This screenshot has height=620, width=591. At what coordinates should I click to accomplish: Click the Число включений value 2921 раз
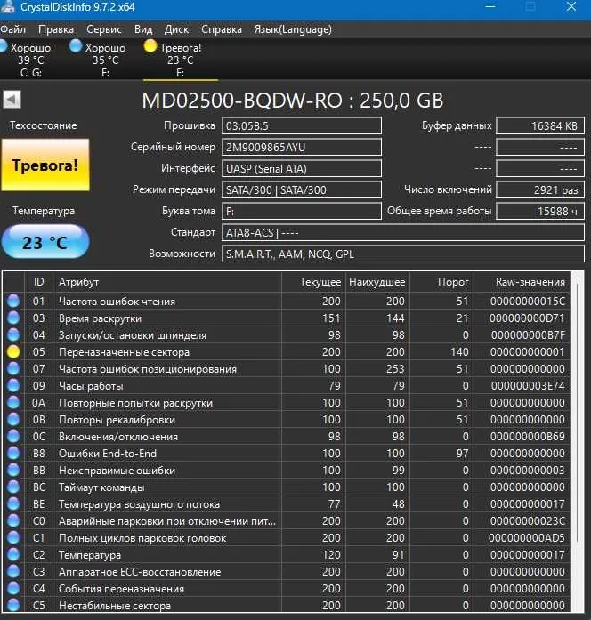click(x=540, y=189)
